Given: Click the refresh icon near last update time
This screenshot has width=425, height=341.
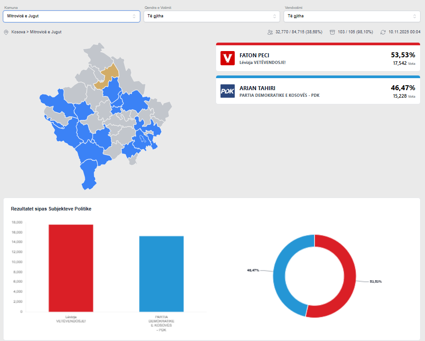Looking at the screenshot, I should (x=383, y=32).
